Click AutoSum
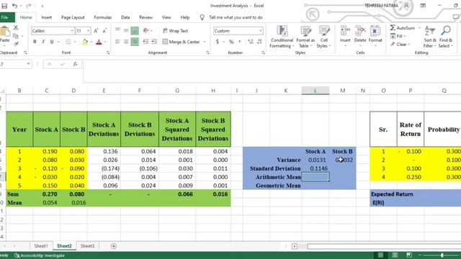Image resolution: width=461 pixels, height=259 pixels. tap(403, 28)
